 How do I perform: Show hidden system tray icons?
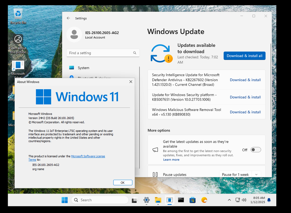[229, 200]
